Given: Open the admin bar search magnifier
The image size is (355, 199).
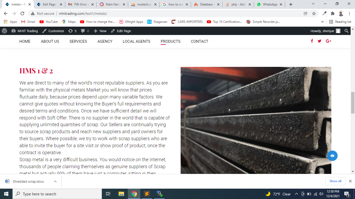Looking at the screenshot, I should (x=346, y=31).
